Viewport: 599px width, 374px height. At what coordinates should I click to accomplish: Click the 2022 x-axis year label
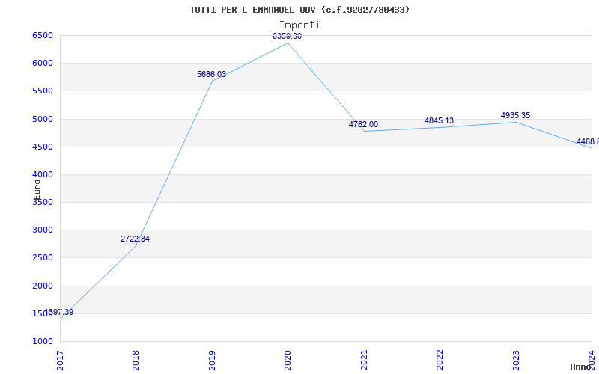click(x=440, y=360)
